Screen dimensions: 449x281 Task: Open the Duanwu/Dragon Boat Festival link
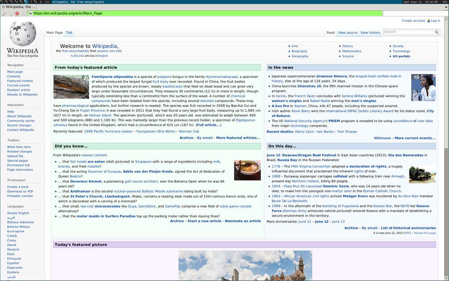click(309, 155)
